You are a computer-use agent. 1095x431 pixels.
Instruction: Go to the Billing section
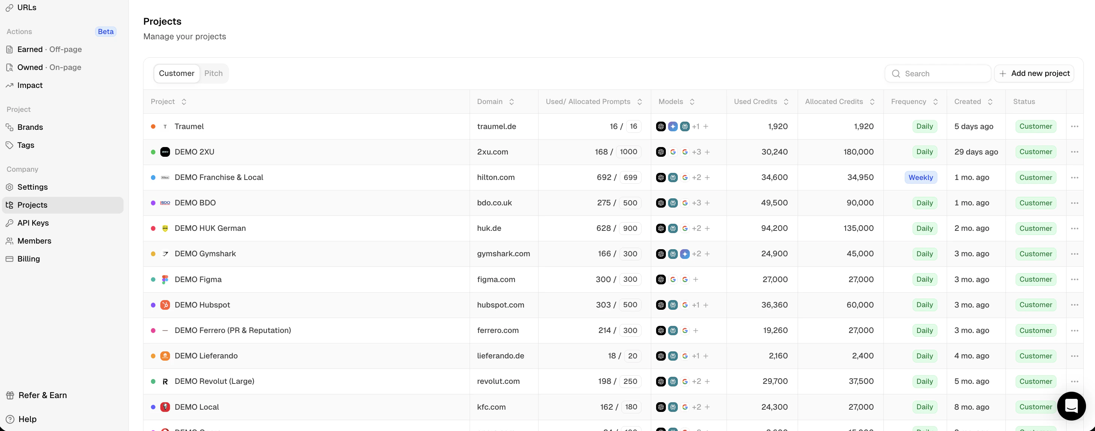pos(28,259)
